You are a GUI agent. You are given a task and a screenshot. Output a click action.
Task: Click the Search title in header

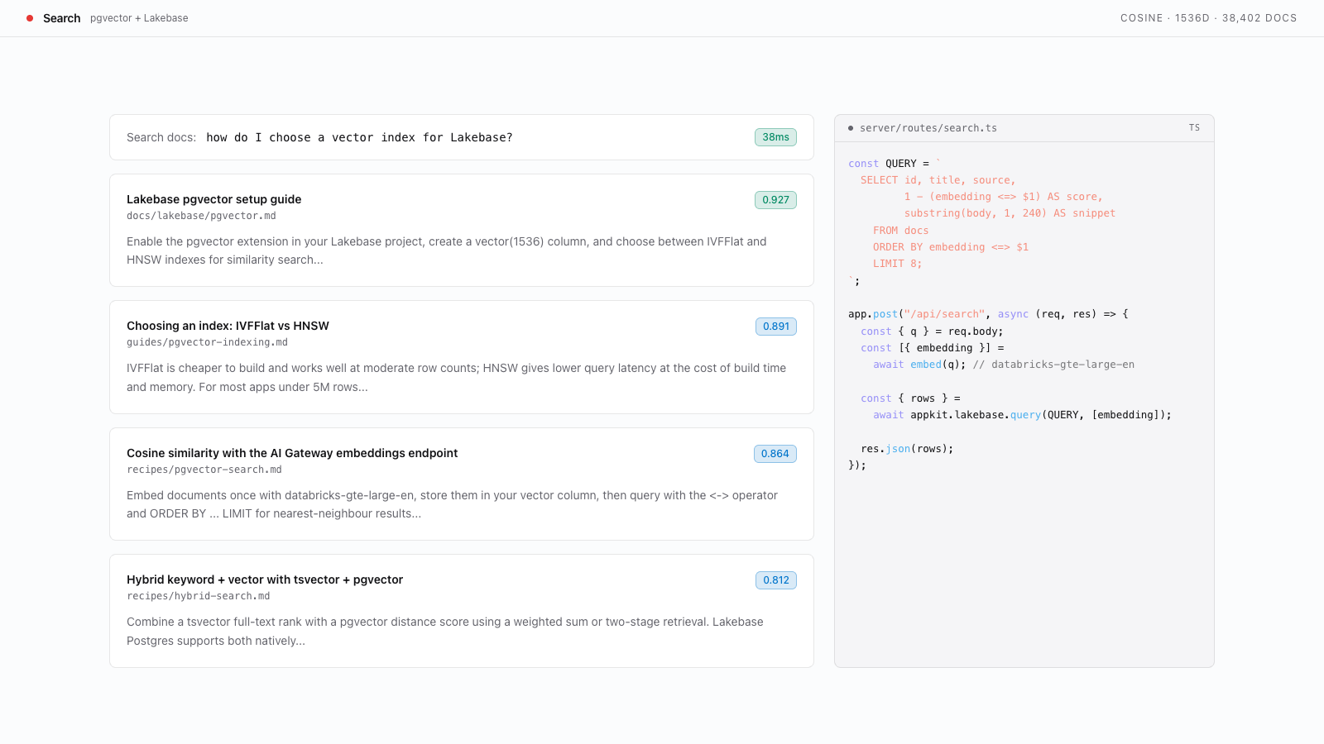pyautogui.click(x=62, y=18)
